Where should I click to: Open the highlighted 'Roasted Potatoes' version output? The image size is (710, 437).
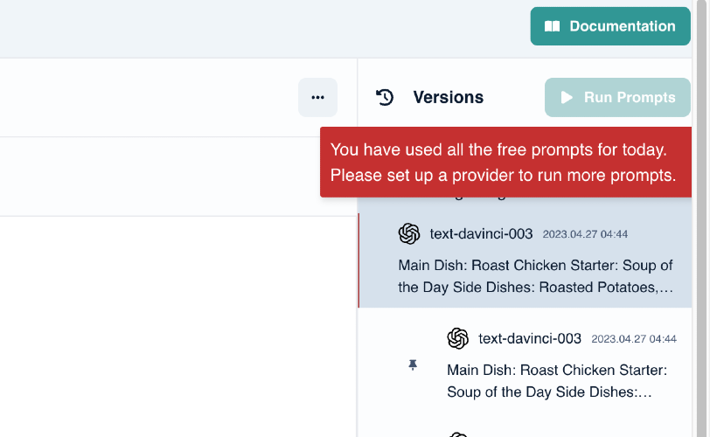coord(535,276)
